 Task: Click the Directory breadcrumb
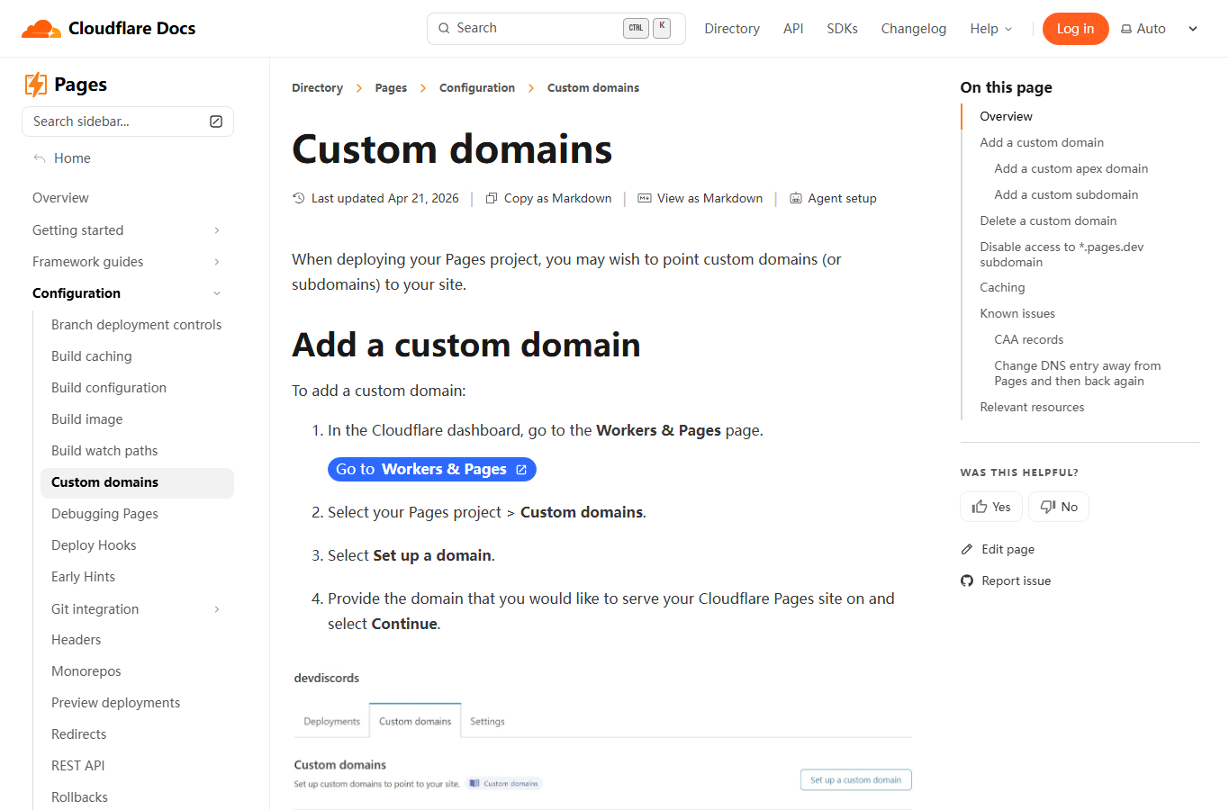317,88
